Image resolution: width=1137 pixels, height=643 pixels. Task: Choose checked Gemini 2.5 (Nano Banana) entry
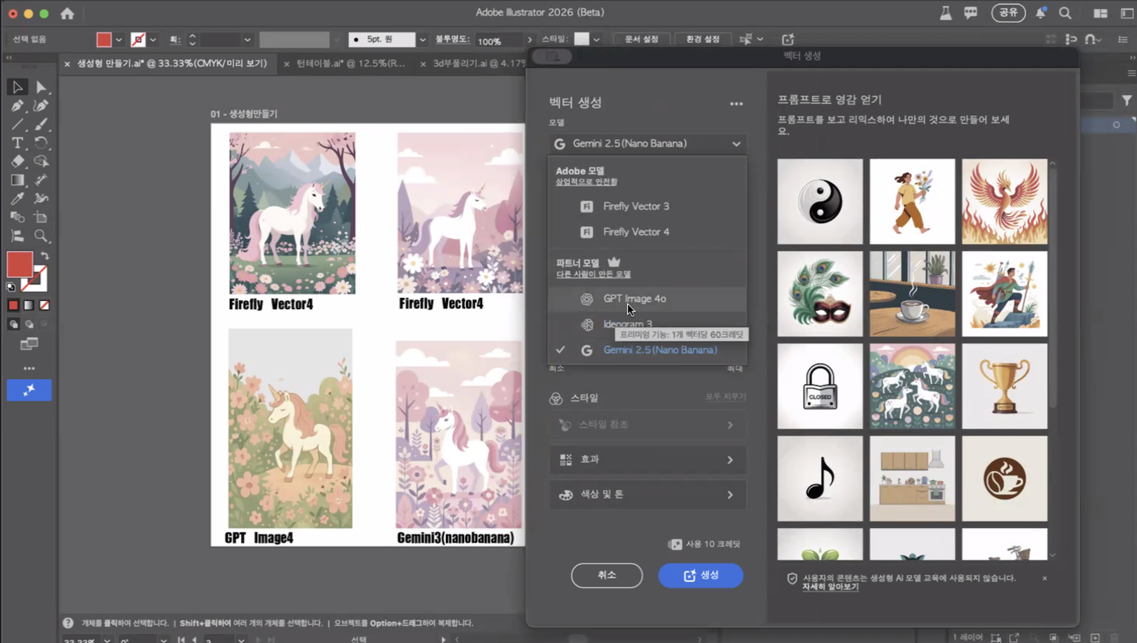[x=647, y=350]
